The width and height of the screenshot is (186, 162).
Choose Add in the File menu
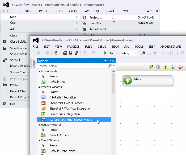pyautogui.click(x=40, y=29)
